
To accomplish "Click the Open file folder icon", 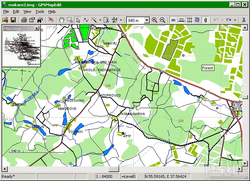I will tap(5, 20).
